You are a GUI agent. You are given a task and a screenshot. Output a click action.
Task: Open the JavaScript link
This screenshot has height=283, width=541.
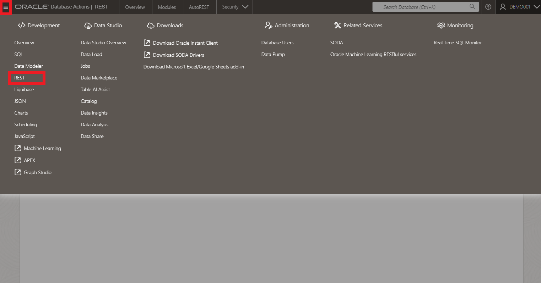[x=25, y=136]
